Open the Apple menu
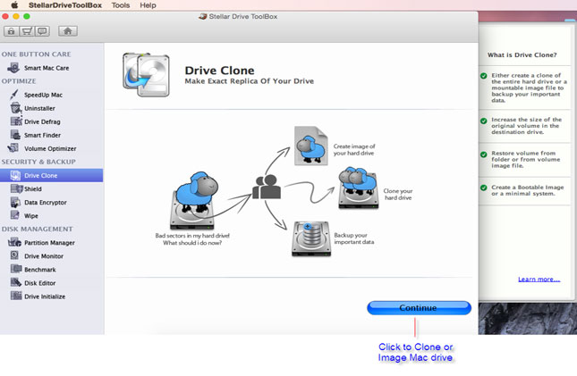The width and height of the screenshot is (577, 376). (x=14, y=5)
